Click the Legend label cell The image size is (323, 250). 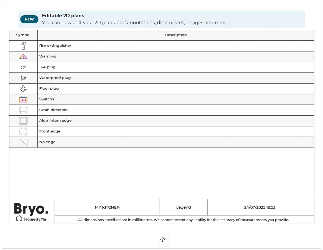pos(183,207)
